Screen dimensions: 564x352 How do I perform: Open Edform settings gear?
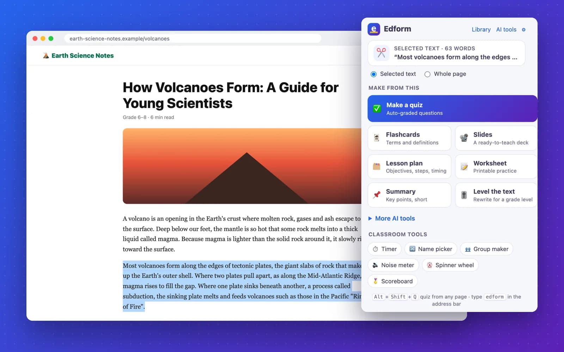[x=523, y=30]
